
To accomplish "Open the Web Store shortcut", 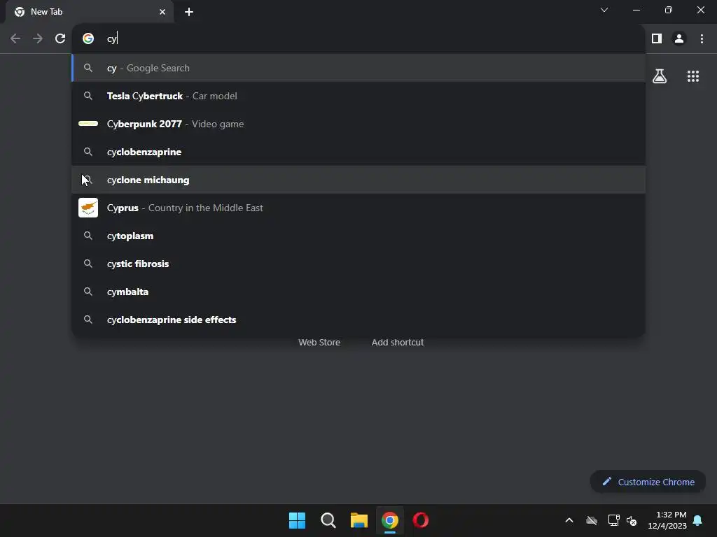I will click(x=319, y=343).
